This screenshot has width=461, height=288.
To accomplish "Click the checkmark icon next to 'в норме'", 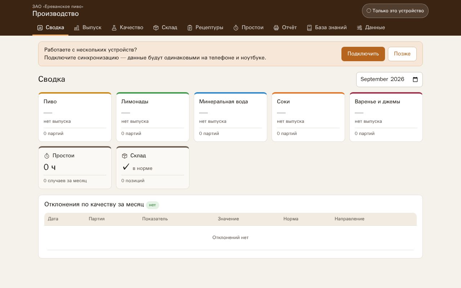I will tap(126, 167).
